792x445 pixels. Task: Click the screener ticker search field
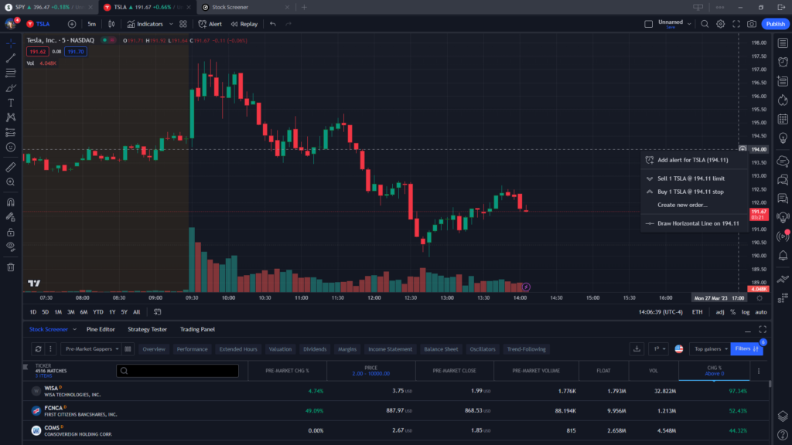pyautogui.click(x=178, y=371)
